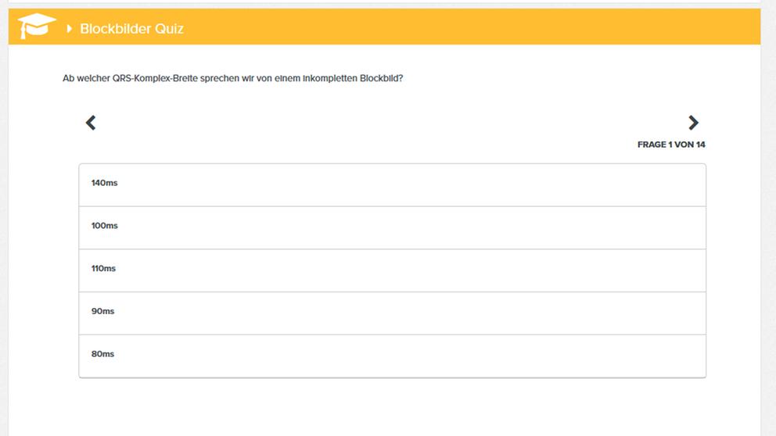Collapse the Blockbilder Quiz triangle arrow

[x=70, y=29]
